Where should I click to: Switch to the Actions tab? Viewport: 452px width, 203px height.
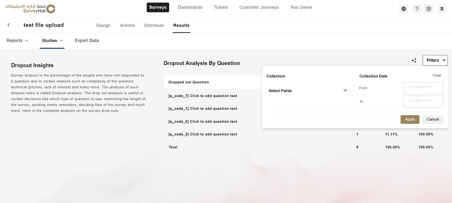(127, 25)
